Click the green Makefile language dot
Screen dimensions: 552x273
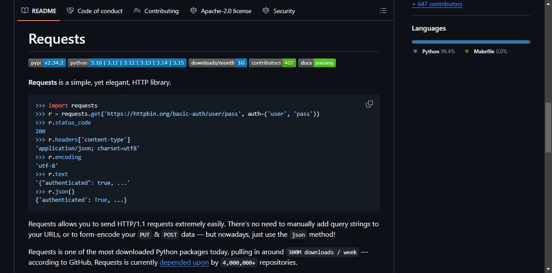point(467,51)
